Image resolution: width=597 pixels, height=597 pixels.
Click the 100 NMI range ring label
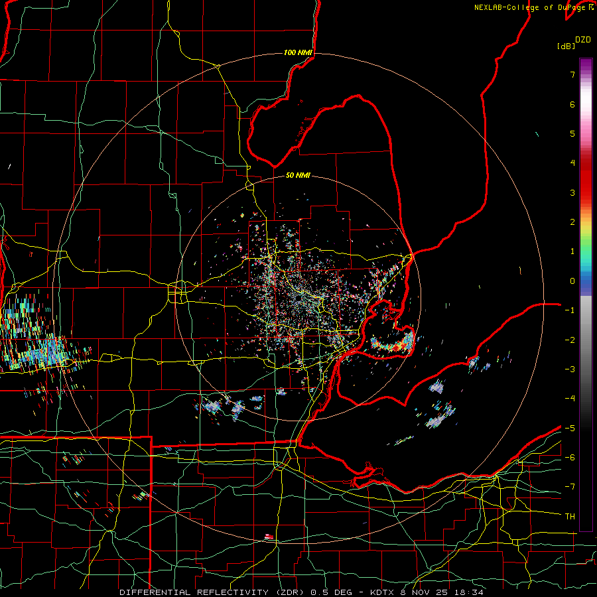click(x=298, y=52)
